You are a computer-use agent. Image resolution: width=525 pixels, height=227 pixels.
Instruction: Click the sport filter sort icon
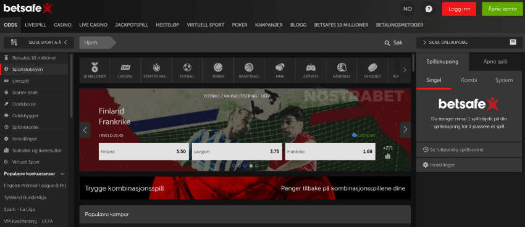[14, 42]
